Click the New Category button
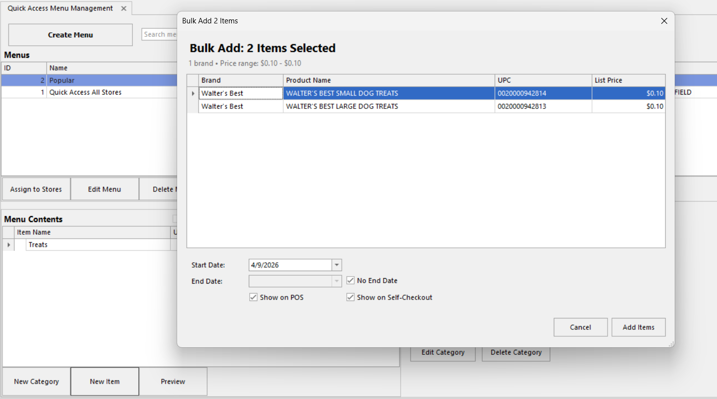 point(36,382)
